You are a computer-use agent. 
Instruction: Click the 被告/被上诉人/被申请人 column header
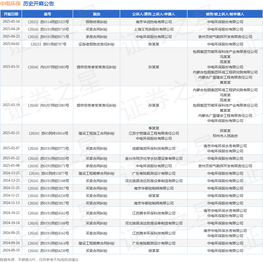tap(225, 14)
